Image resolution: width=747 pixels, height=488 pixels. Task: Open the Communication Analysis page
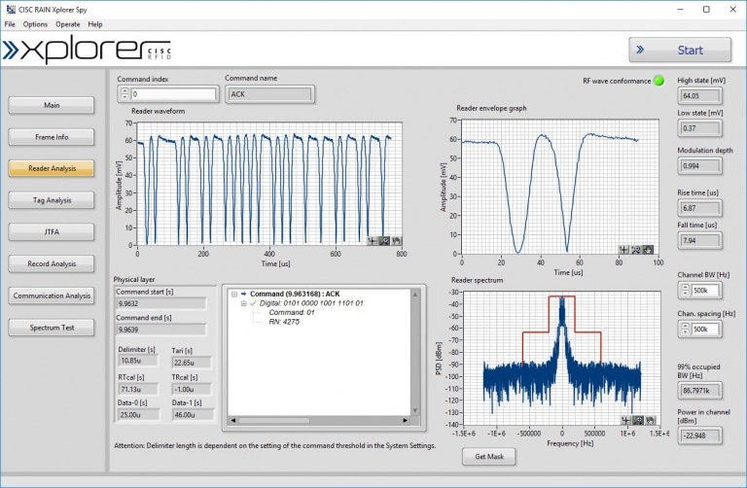pyautogui.click(x=52, y=296)
